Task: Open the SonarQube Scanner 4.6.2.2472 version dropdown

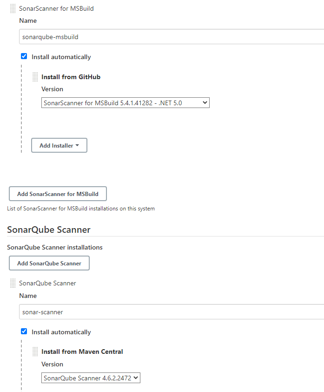Action: tap(91, 378)
